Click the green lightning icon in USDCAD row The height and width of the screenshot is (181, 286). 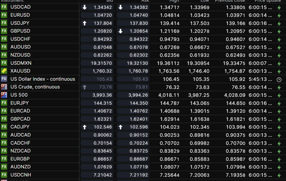(279, 8)
